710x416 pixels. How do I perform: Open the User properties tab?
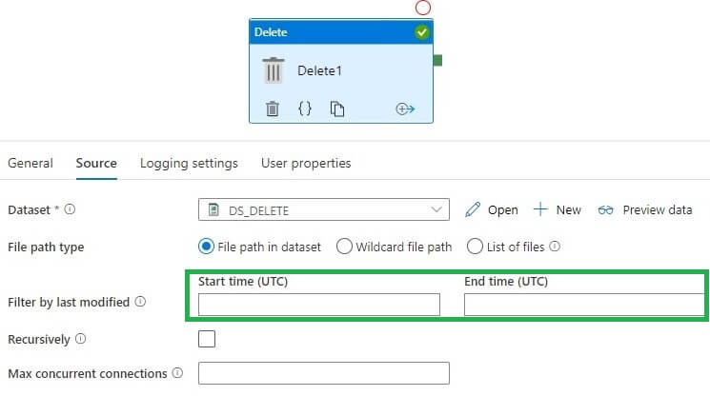click(x=306, y=164)
